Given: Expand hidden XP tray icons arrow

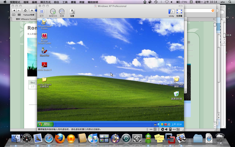Looking at the screenshot, I should click(159, 124).
